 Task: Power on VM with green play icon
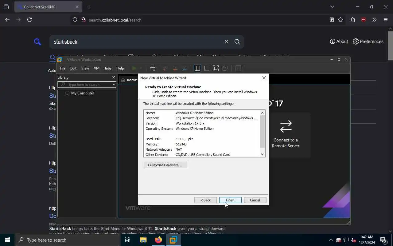[x=134, y=68]
